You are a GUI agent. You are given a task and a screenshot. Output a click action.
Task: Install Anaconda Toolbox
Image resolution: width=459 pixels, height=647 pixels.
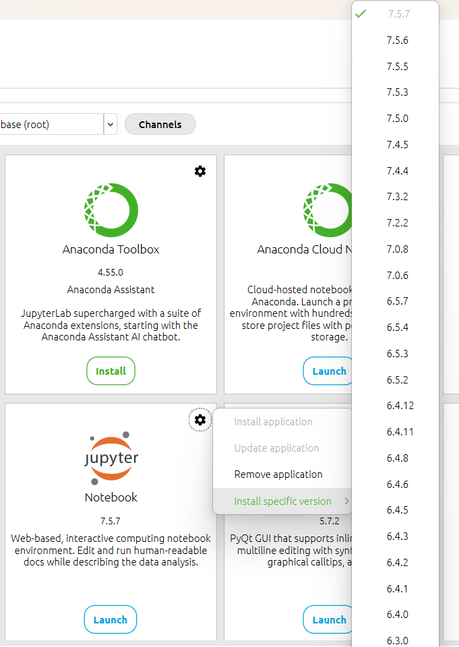coord(111,371)
